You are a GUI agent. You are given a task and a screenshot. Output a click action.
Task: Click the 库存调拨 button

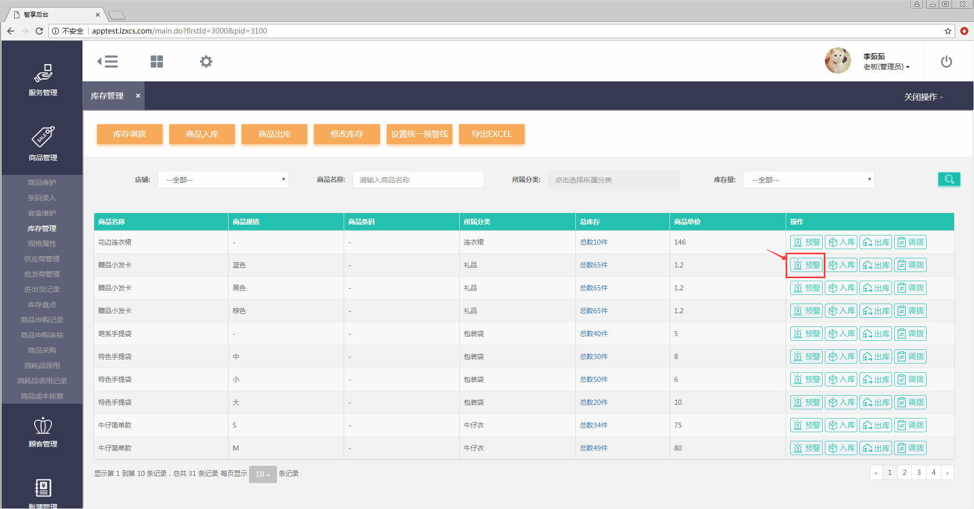[x=130, y=134]
